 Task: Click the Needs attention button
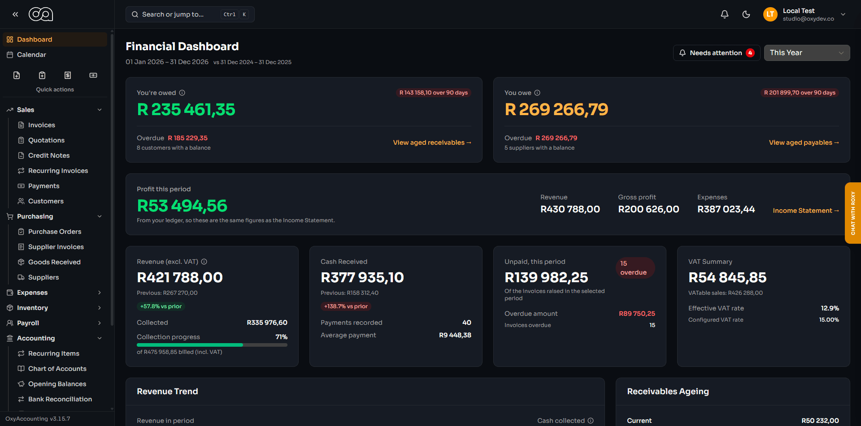pos(716,53)
